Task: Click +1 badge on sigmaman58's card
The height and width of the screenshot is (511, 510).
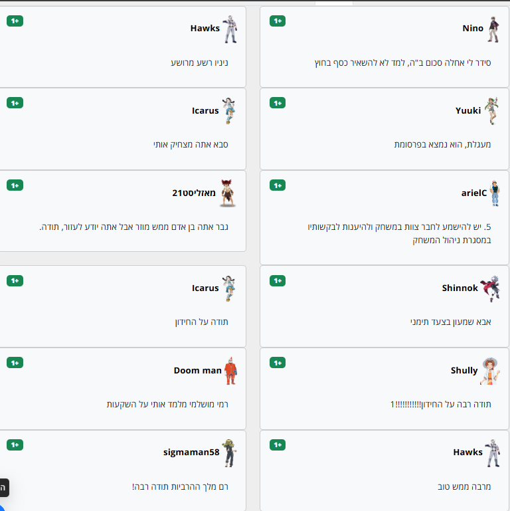Action: (15, 445)
